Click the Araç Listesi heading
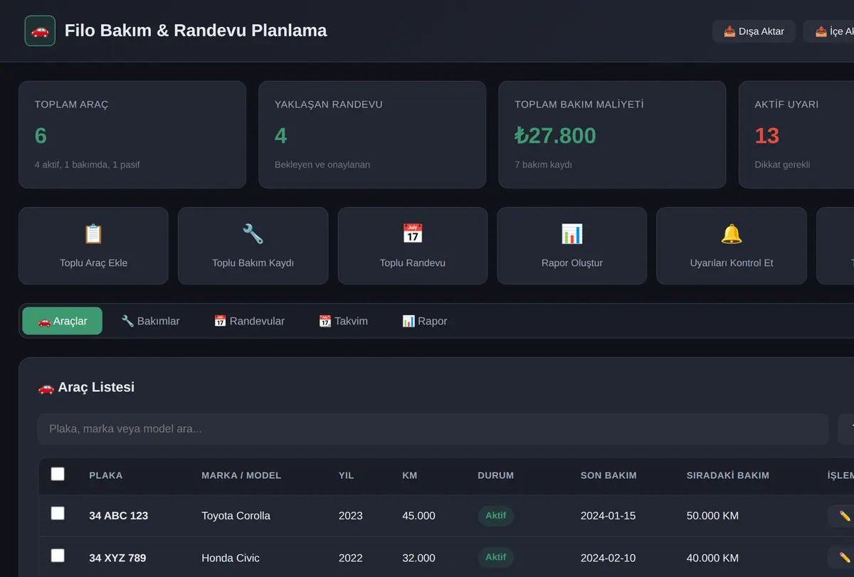This screenshot has height=577, width=854. [86, 387]
